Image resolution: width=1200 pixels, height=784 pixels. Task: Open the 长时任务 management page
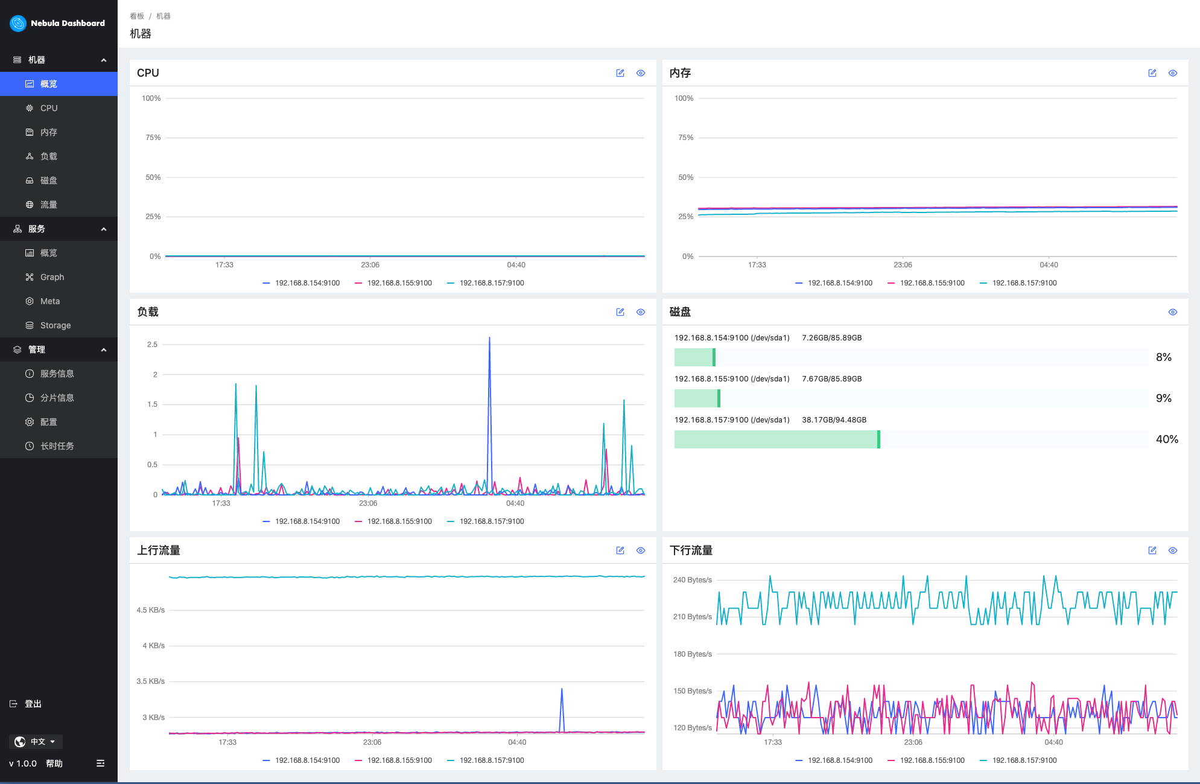59,446
